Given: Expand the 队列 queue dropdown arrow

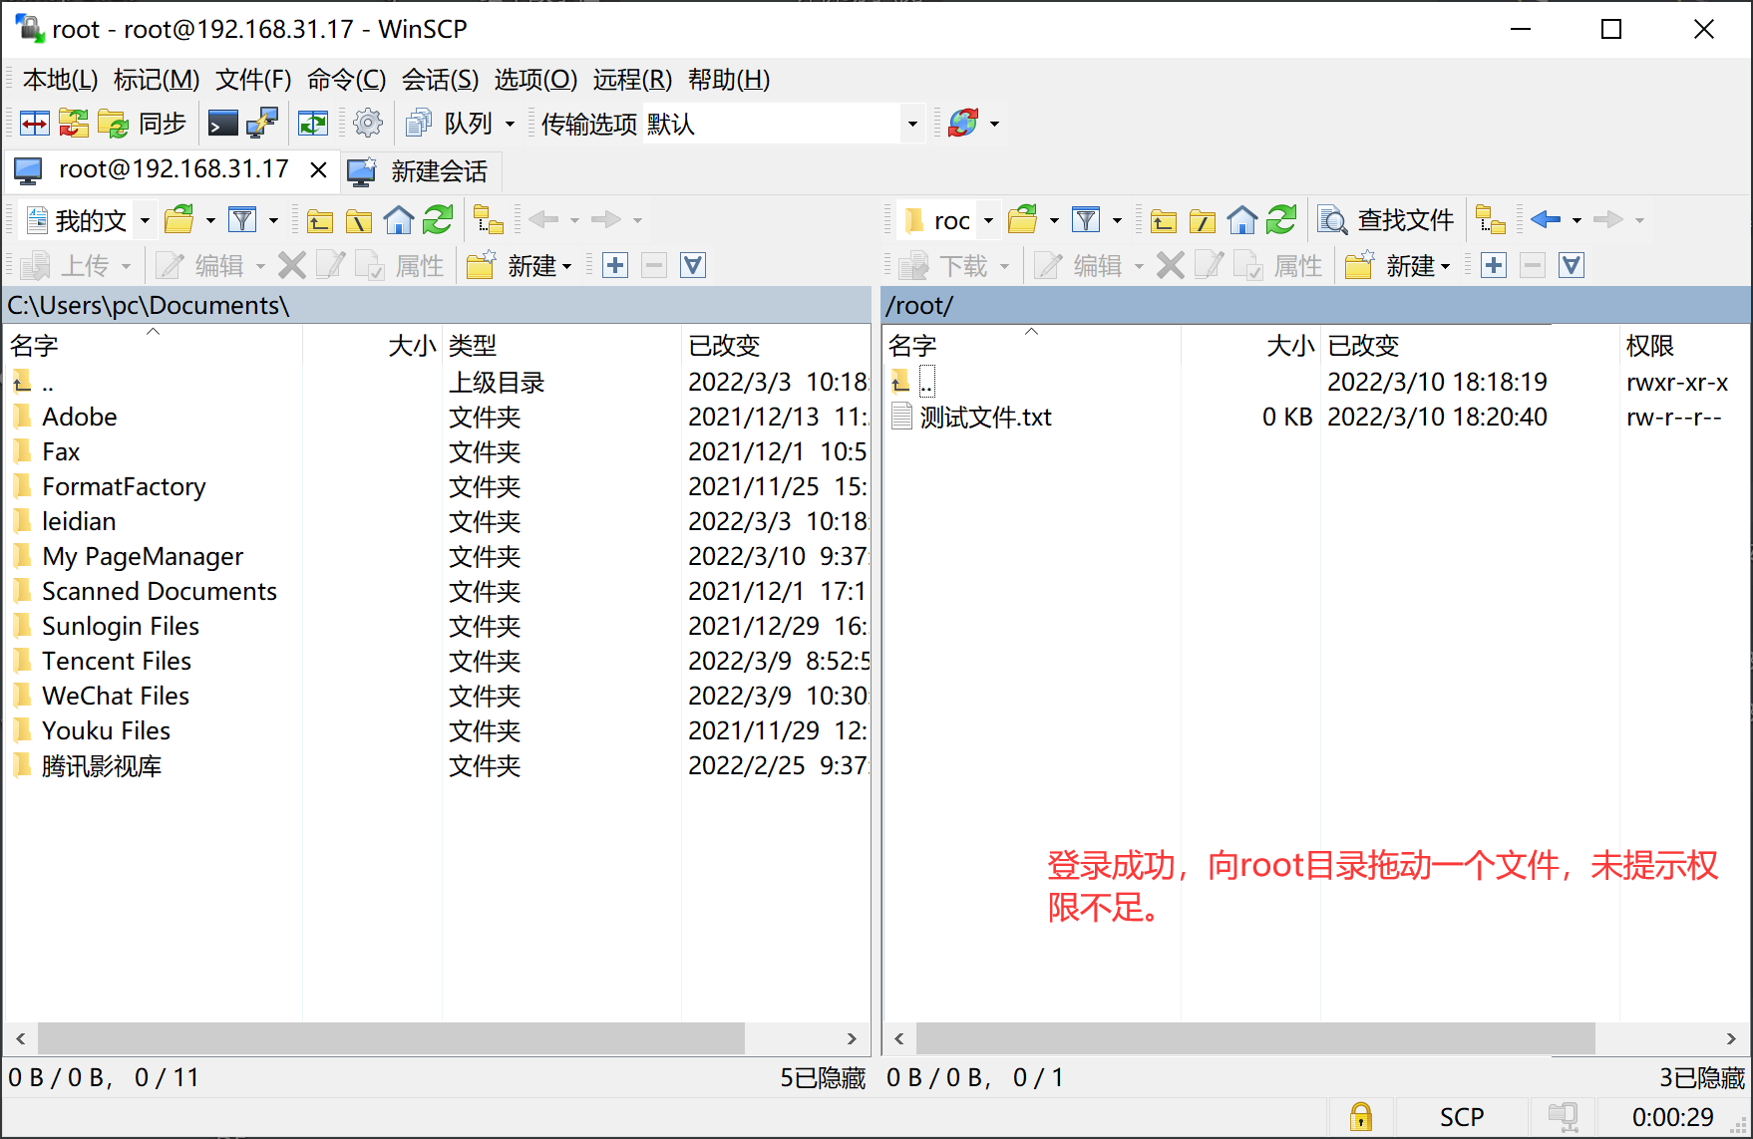Looking at the screenshot, I should pyautogui.click(x=510, y=125).
